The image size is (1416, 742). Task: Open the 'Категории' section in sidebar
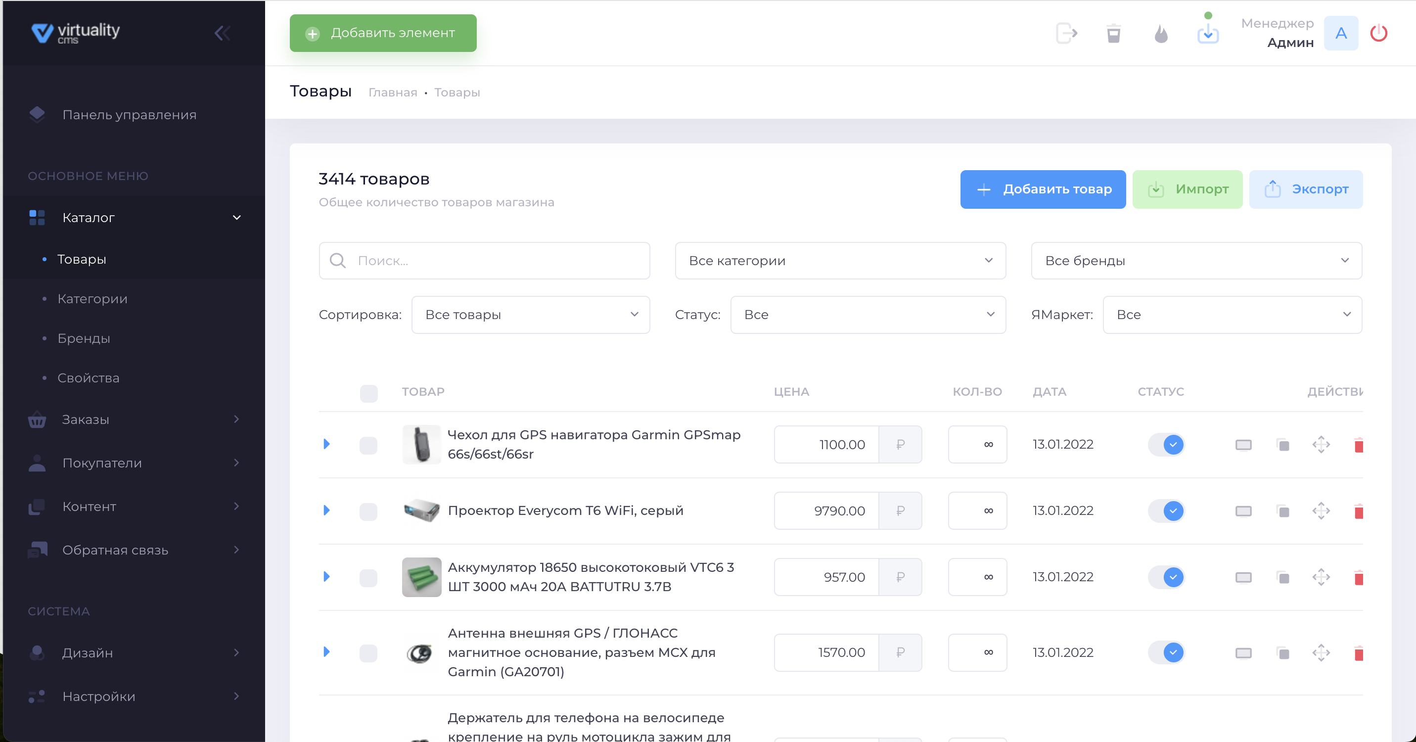(x=92, y=298)
